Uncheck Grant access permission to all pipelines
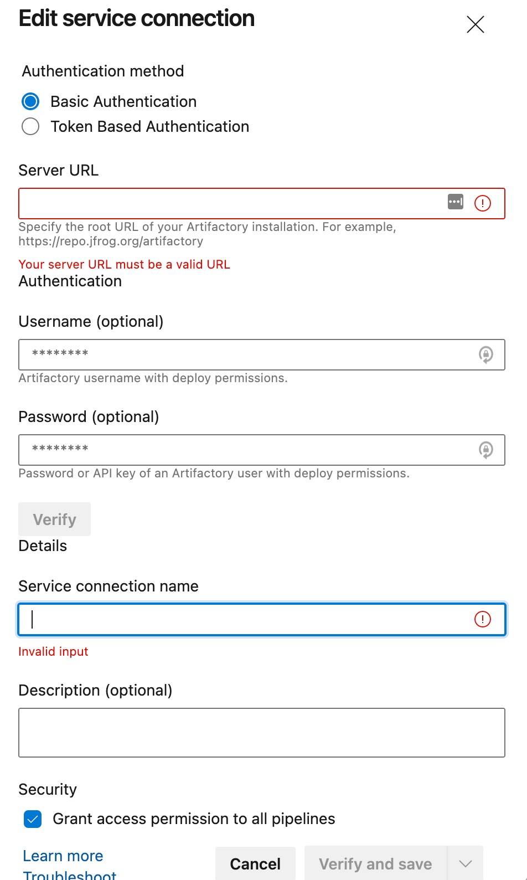 [33, 819]
